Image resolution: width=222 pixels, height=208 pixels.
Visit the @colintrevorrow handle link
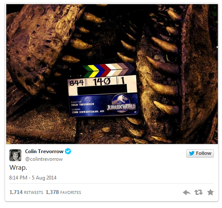(44, 159)
